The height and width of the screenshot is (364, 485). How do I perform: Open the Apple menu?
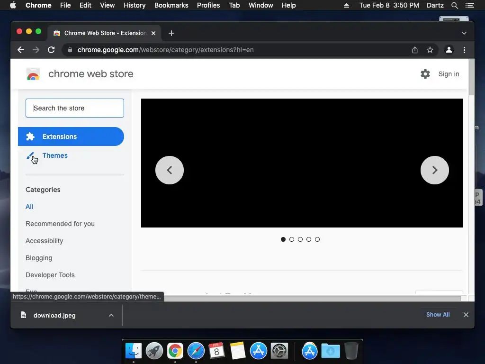coord(13,5)
